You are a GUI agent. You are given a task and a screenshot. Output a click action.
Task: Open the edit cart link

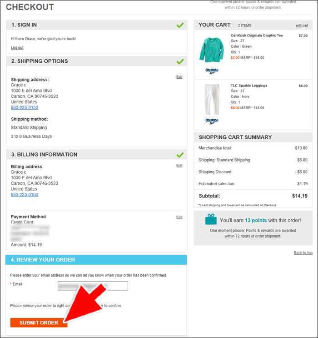click(302, 25)
